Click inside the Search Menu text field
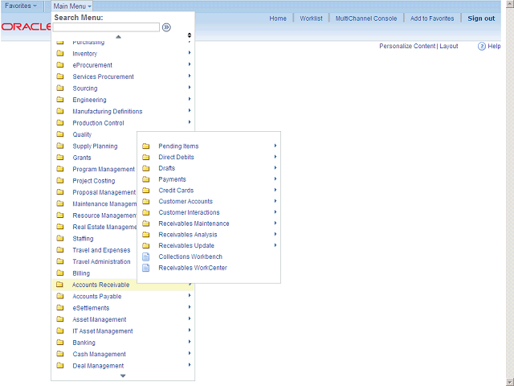 click(106, 27)
